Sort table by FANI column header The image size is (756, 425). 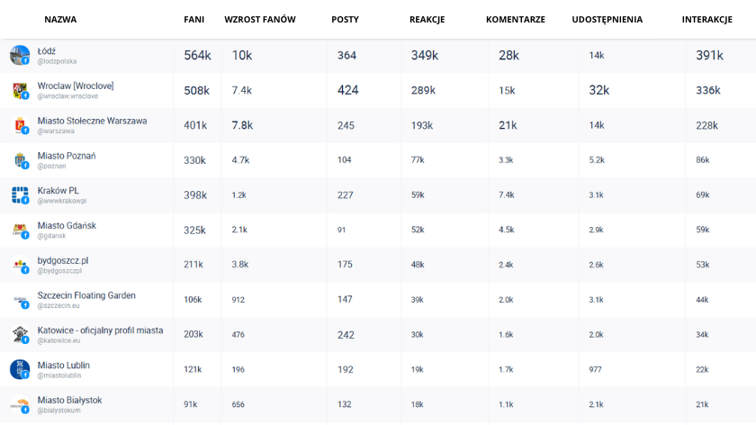tap(193, 19)
